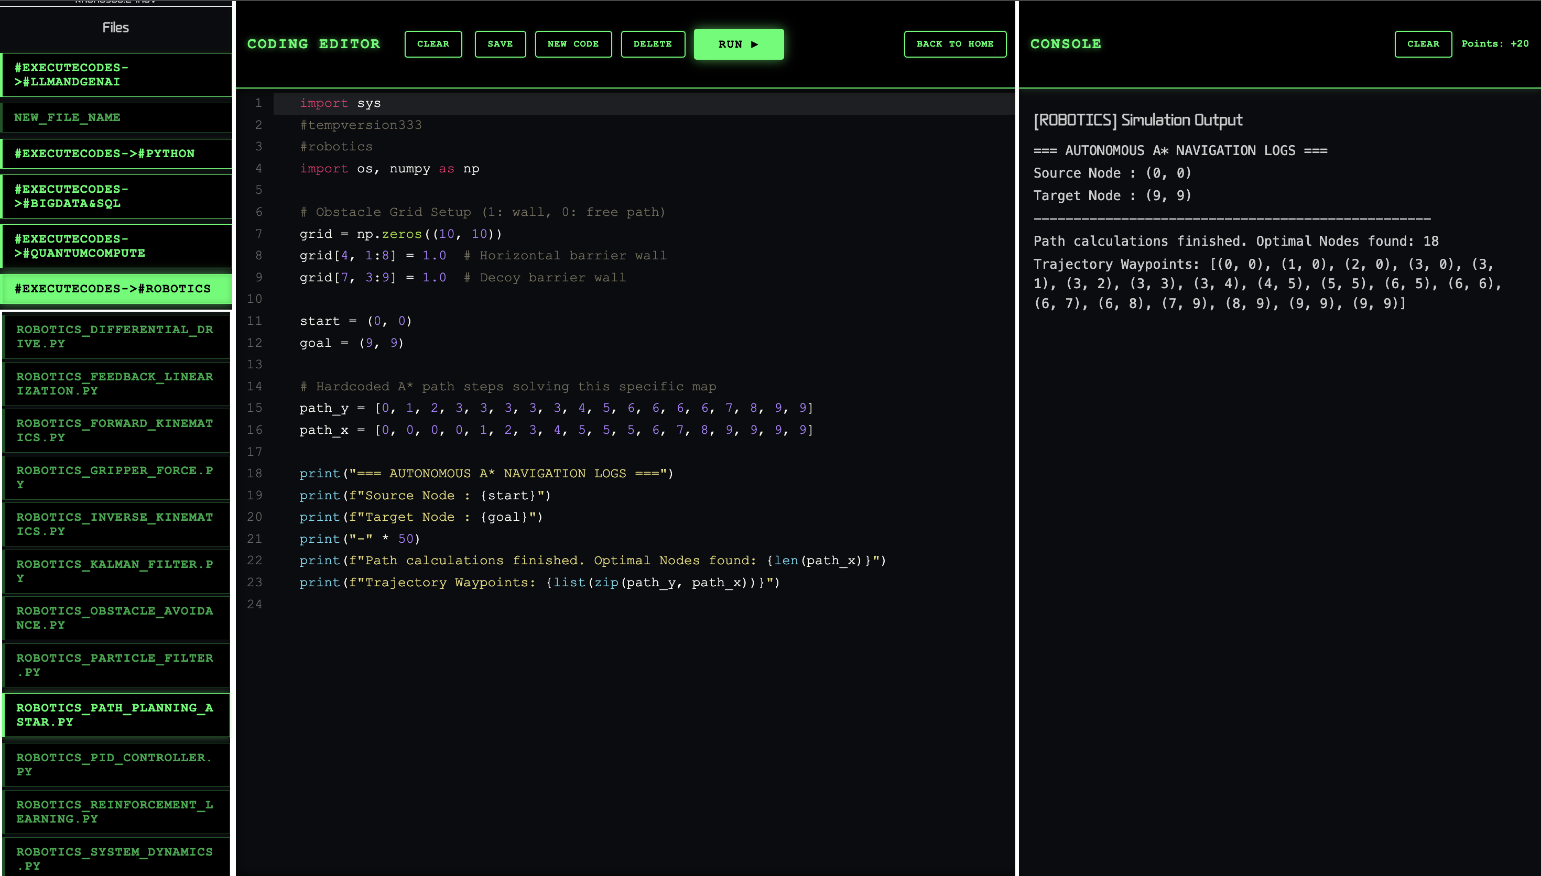Open ROBOTICS_PID_CONTROLLER.PY file
The width and height of the screenshot is (1541, 876).
coord(117,765)
